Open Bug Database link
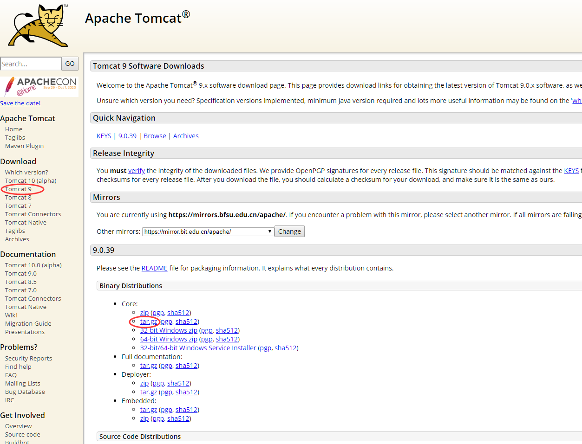Image resolution: width=582 pixels, height=444 pixels. tap(25, 392)
